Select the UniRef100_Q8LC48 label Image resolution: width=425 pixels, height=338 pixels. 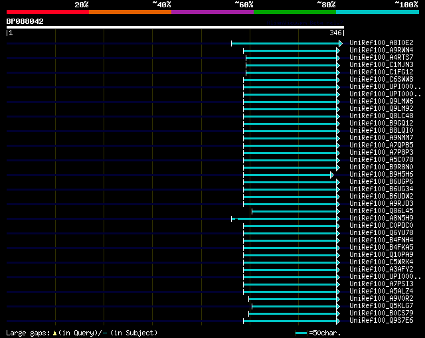(x=381, y=116)
